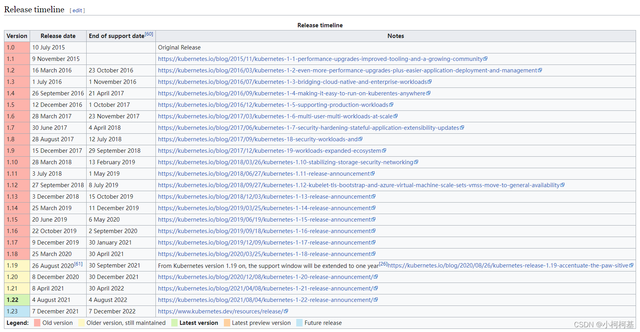Click the external-link icon after the 1.11 URL

coord(373,174)
